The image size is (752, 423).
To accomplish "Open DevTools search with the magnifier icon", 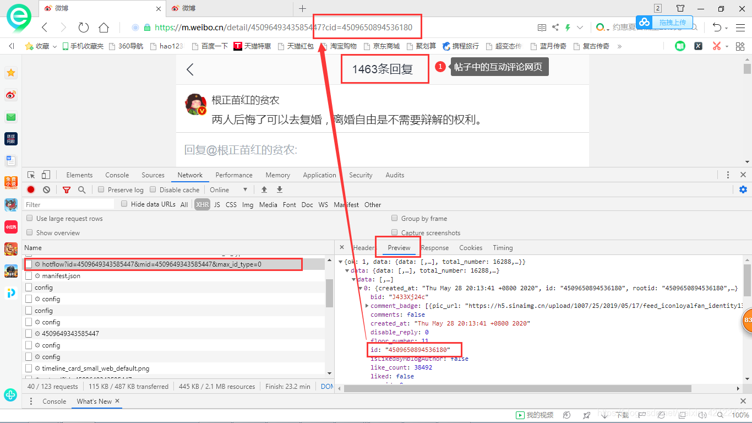I will pyautogui.click(x=81, y=189).
